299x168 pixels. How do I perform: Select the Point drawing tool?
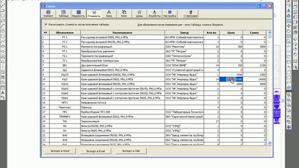point(3,67)
